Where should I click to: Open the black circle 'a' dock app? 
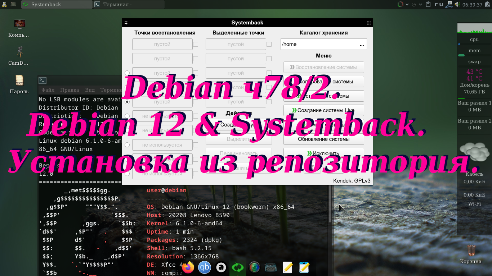point(221,267)
